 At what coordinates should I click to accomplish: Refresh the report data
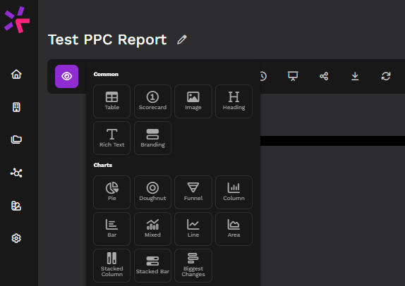pos(386,76)
